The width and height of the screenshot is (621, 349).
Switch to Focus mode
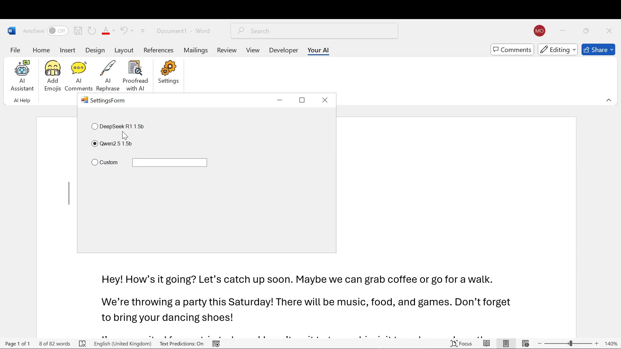point(462,344)
